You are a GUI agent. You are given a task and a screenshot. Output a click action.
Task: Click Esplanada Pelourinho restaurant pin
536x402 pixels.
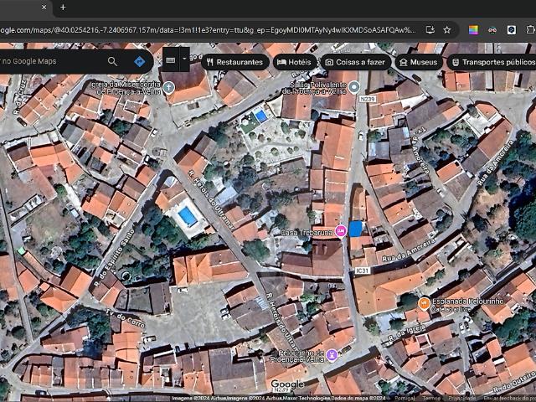point(425,303)
